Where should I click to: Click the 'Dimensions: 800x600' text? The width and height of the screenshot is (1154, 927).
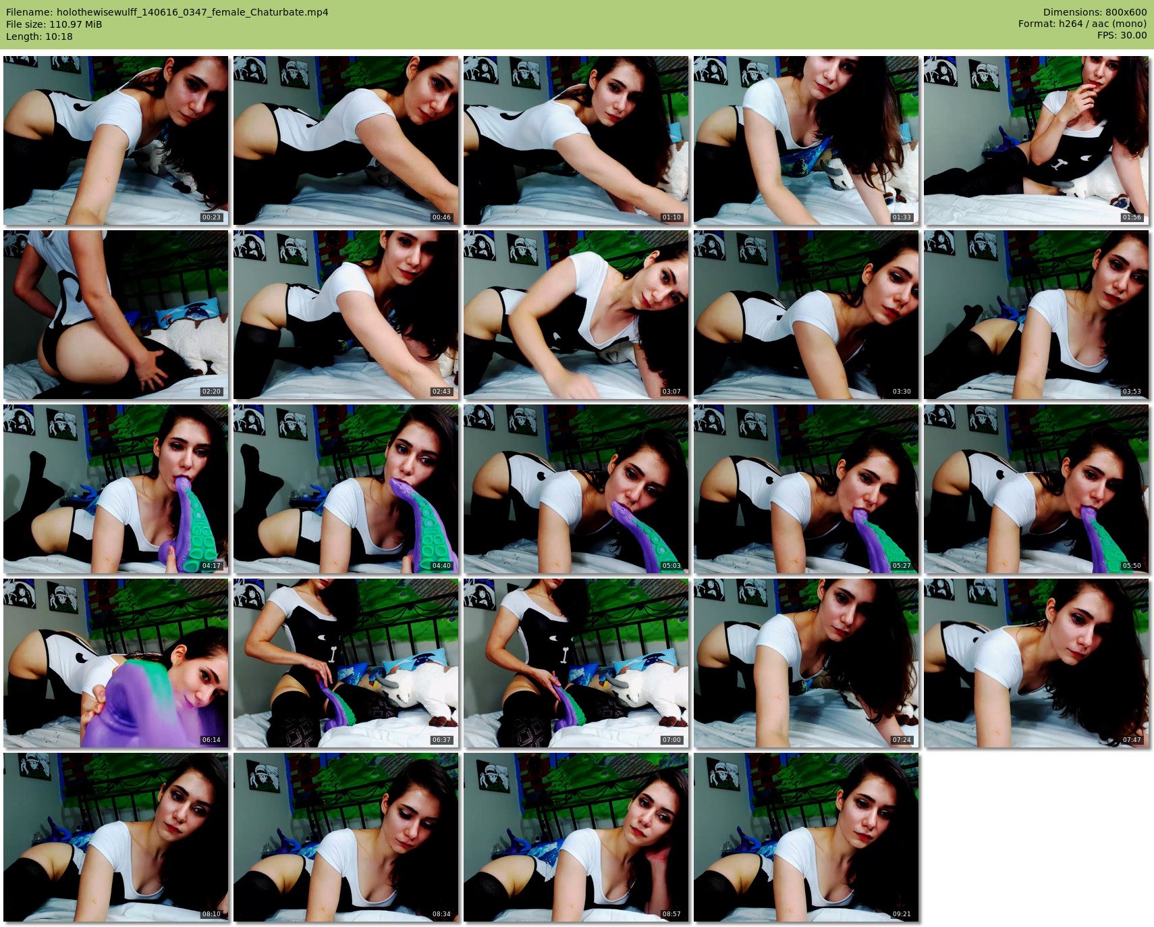pyautogui.click(x=1095, y=12)
